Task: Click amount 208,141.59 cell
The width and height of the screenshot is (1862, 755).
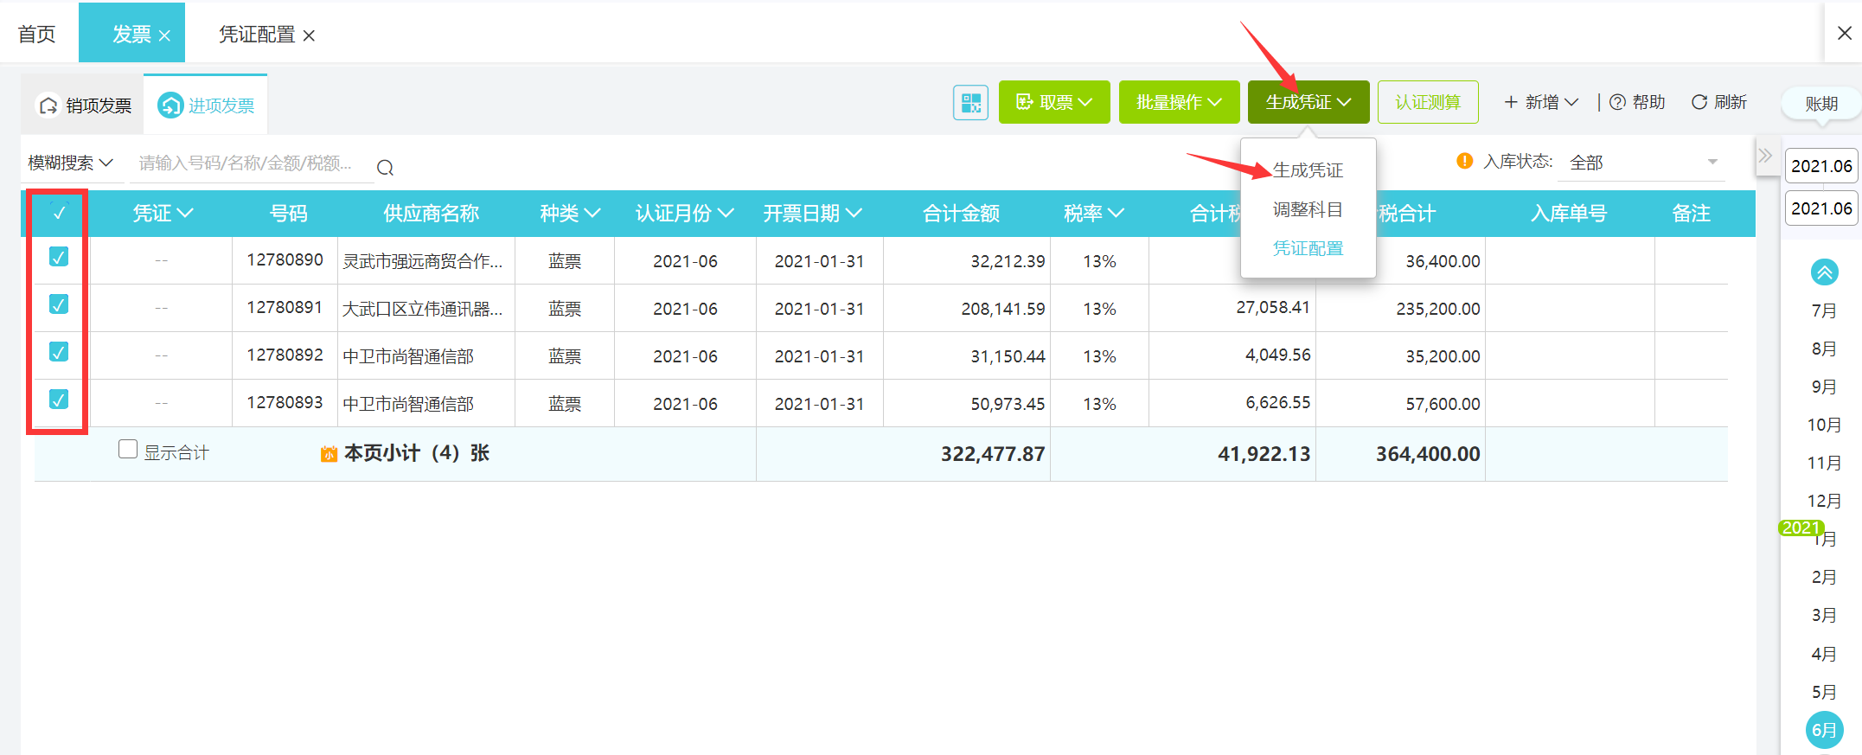Action: pos(1003,309)
